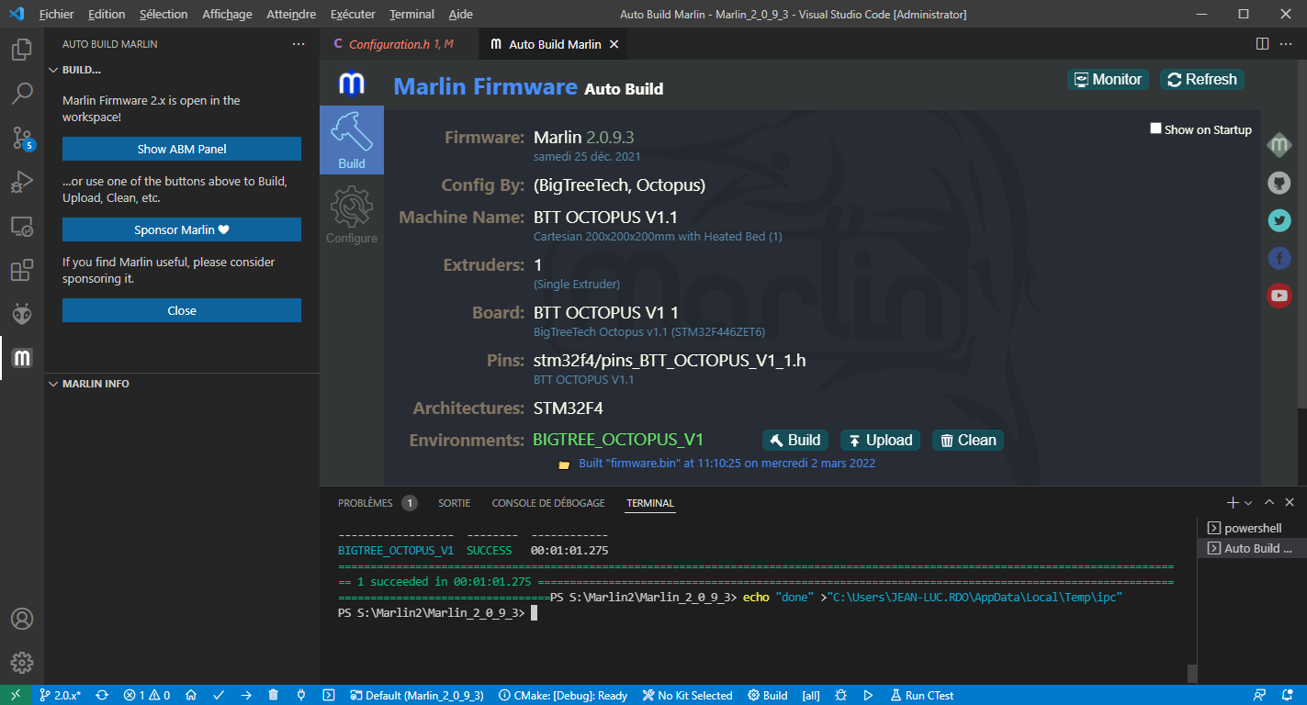This screenshot has height=705, width=1307.
Task: Select the Configure gear panel icon
Action: 352,215
